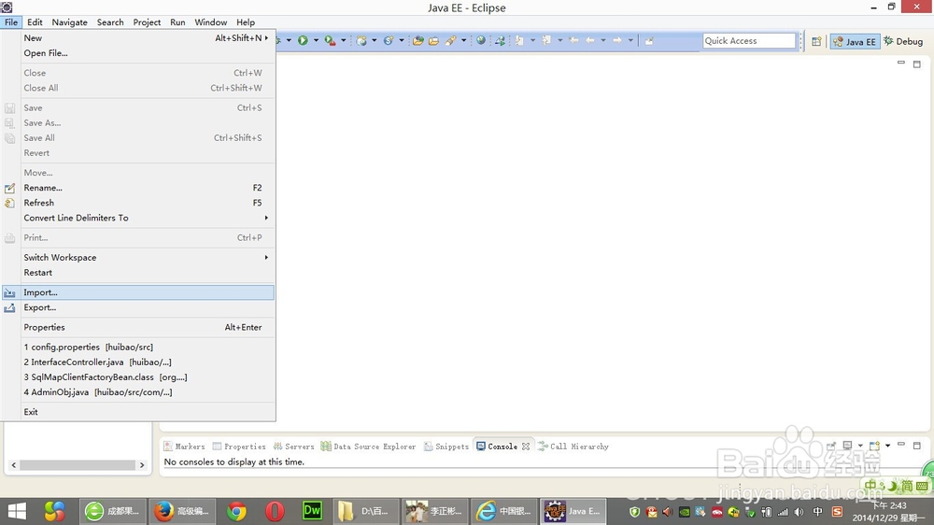This screenshot has width=934, height=525.
Task: Choose Restart in the File menu
Action: pyautogui.click(x=138, y=273)
